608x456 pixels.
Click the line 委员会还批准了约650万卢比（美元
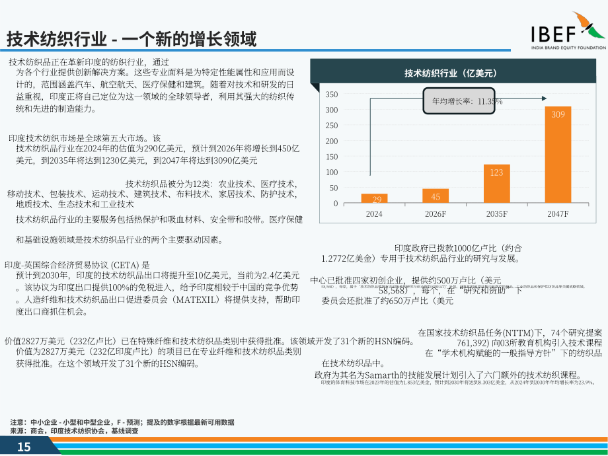tap(387, 301)
